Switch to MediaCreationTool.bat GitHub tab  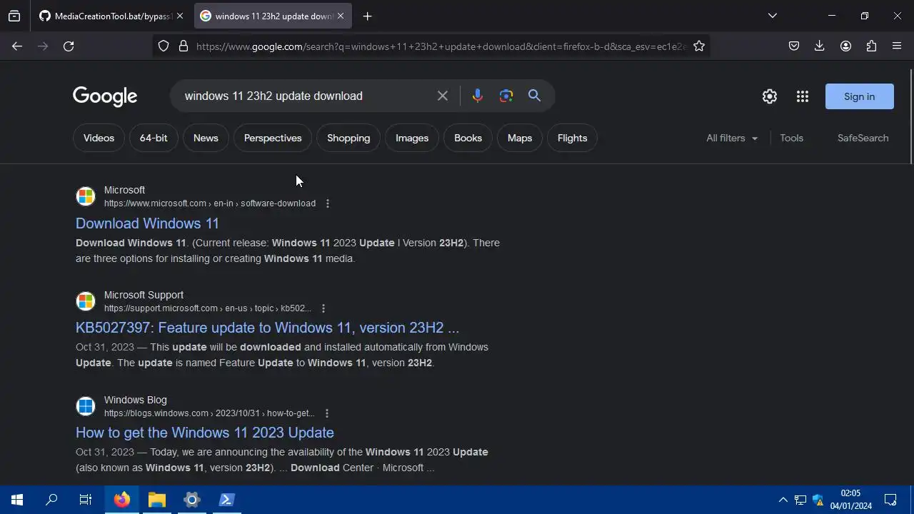pos(112,16)
